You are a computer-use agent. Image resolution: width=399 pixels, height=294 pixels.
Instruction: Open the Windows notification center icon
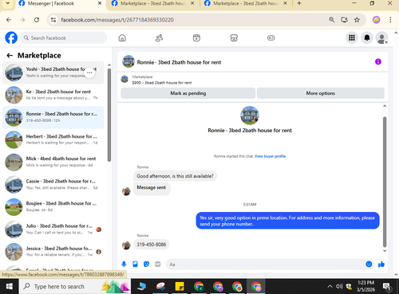pyautogui.click(x=386, y=287)
